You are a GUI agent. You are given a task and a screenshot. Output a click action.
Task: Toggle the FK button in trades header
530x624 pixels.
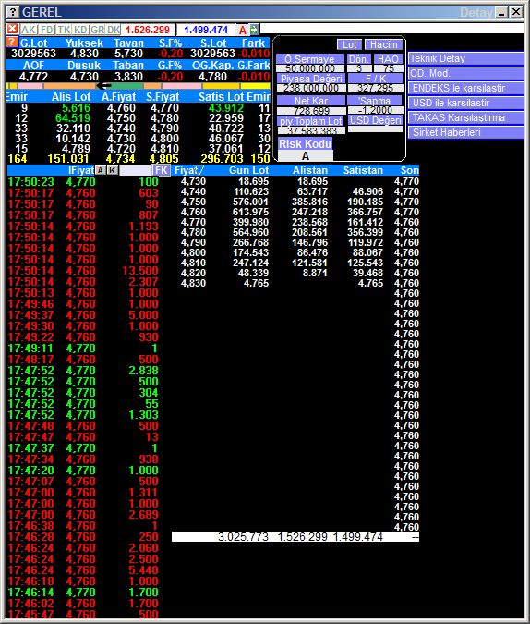(161, 170)
